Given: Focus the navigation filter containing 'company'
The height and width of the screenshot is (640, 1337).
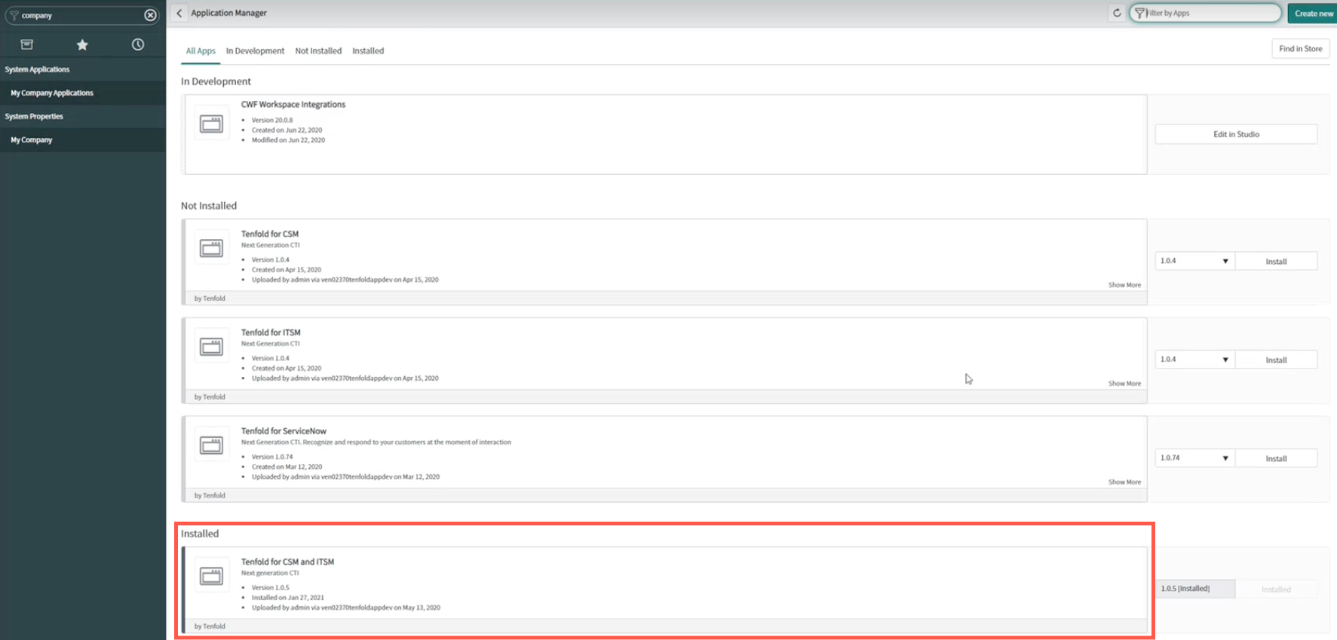Looking at the screenshot, I should (x=81, y=15).
